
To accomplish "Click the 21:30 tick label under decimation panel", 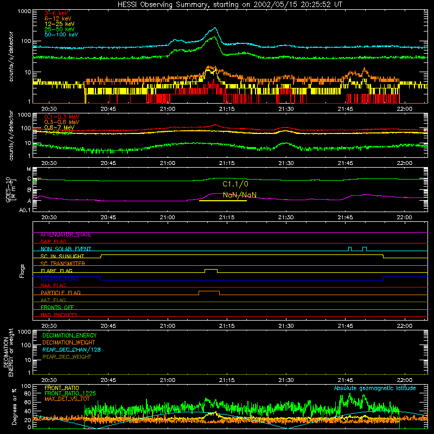I will [x=286, y=380].
